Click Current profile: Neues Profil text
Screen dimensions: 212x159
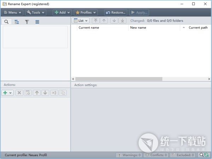26,155
